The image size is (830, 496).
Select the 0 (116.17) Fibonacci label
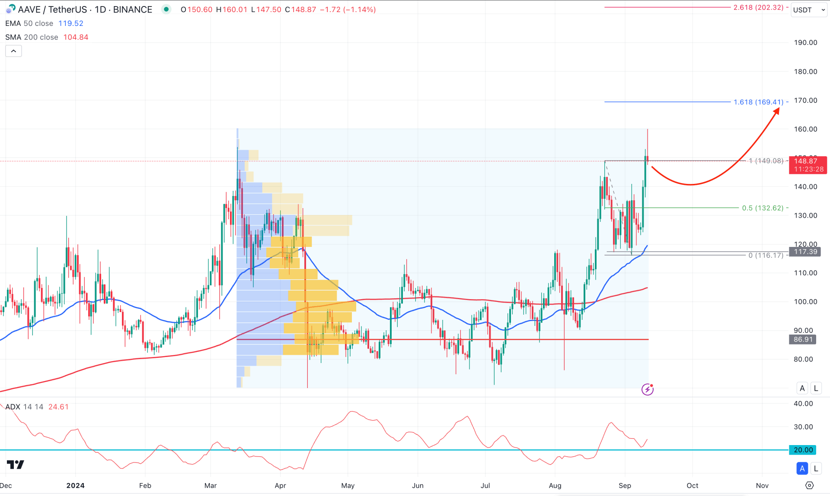(766, 255)
